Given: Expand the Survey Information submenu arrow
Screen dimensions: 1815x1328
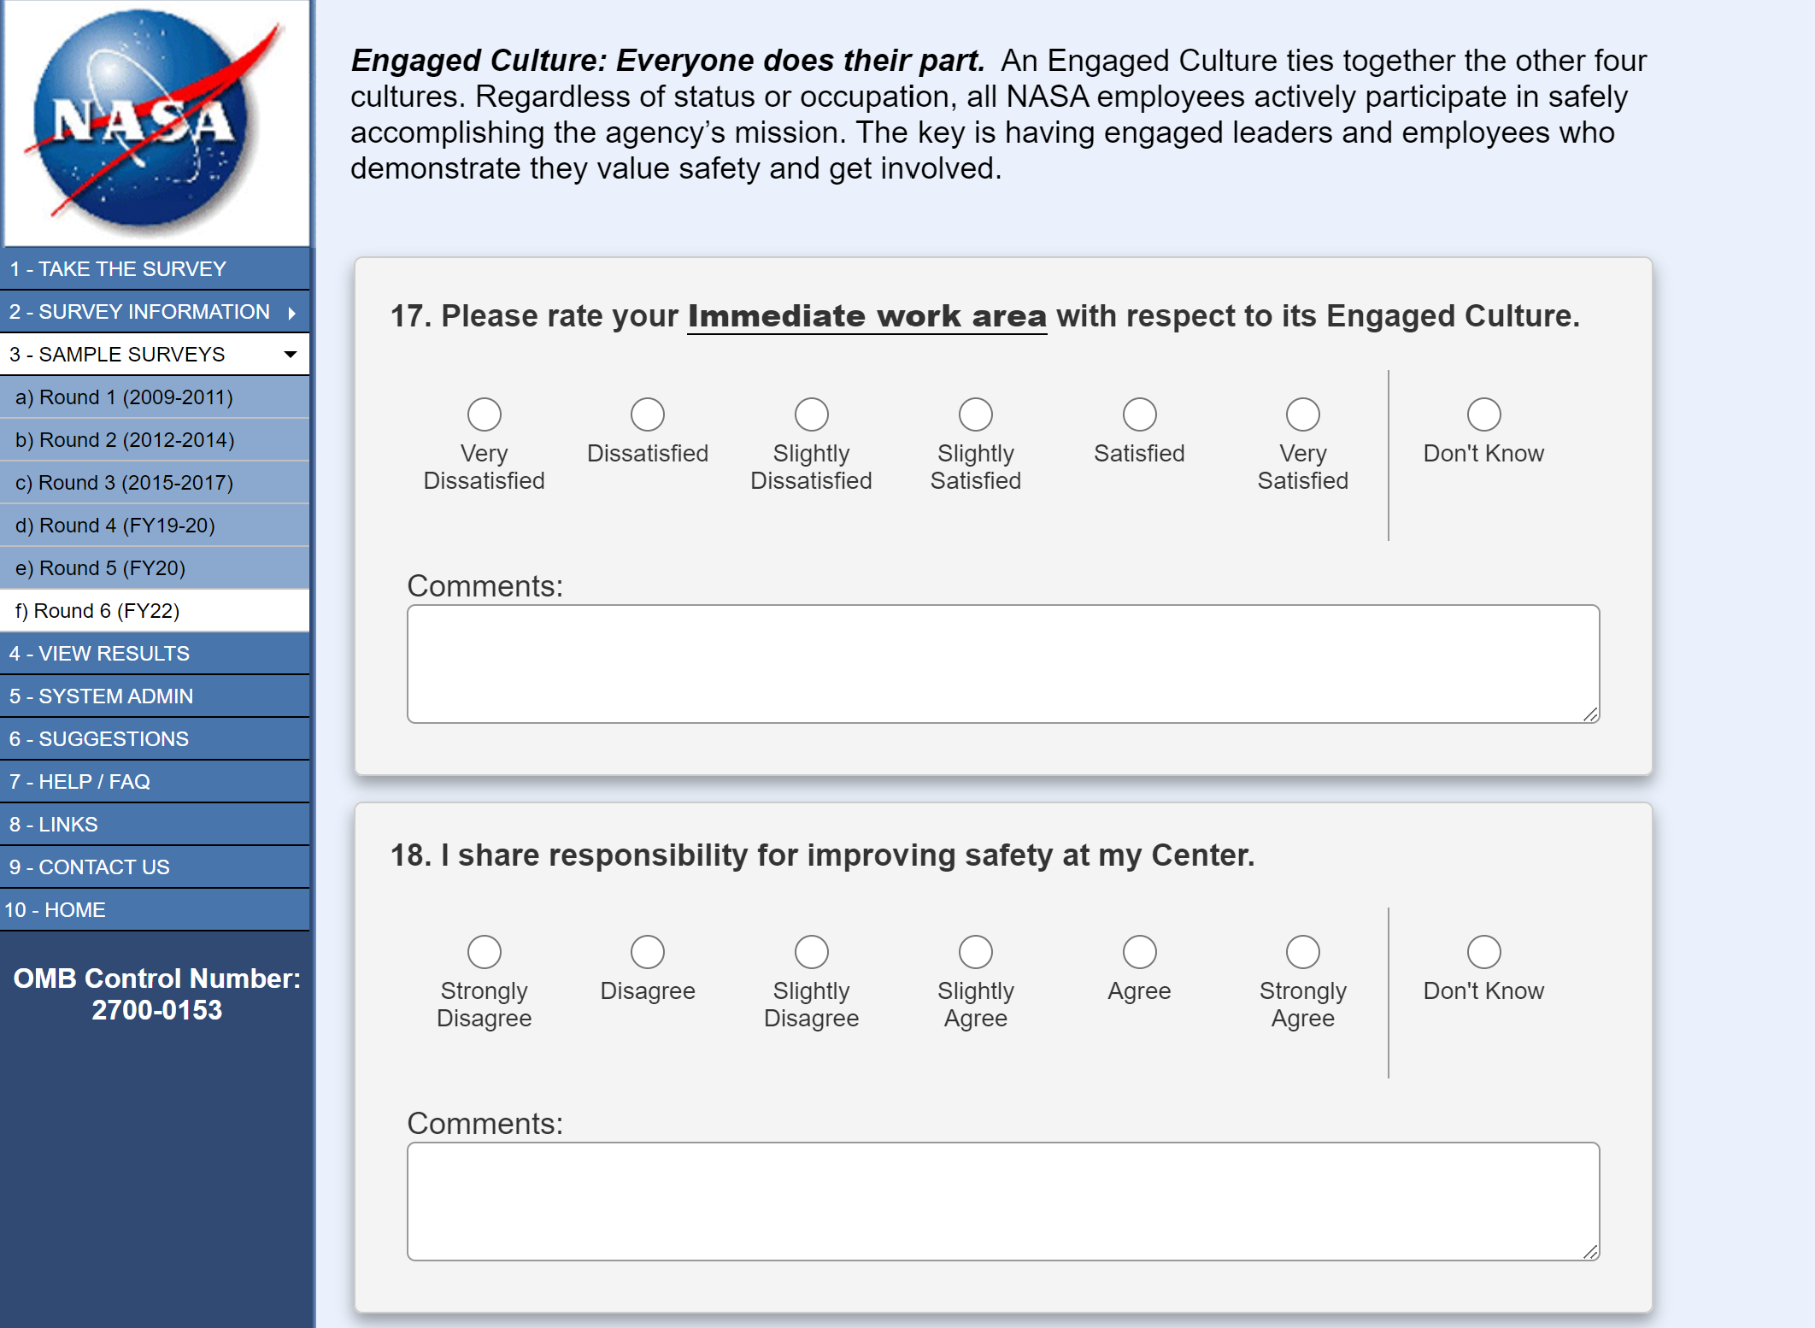Looking at the screenshot, I should pos(292,313).
